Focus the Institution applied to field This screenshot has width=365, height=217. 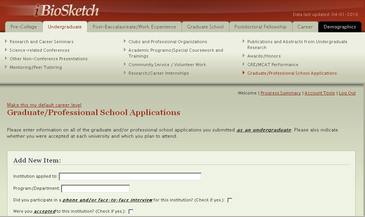[x=130, y=177]
